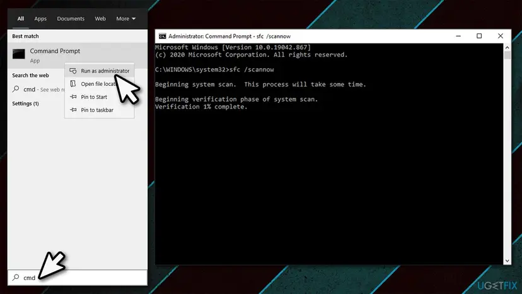Image resolution: width=522 pixels, height=294 pixels.
Task: Click the scrollbar down arrow in Command Prompt
Action: pyautogui.click(x=507, y=261)
